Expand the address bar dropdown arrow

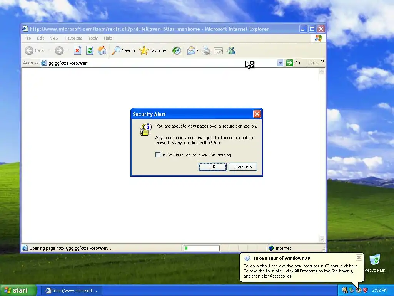[x=280, y=63]
